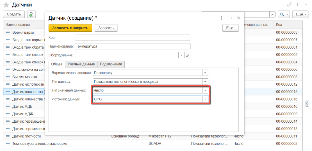Select the Температура сливок в маслоцехе row

pos(40,143)
